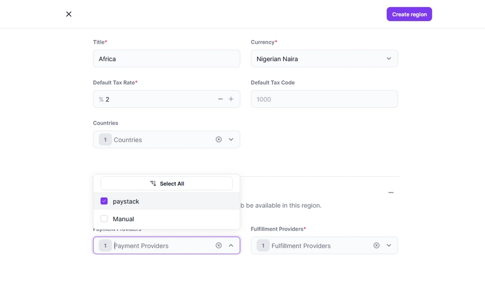Increase tax rate with plus icon

(x=231, y=99)
